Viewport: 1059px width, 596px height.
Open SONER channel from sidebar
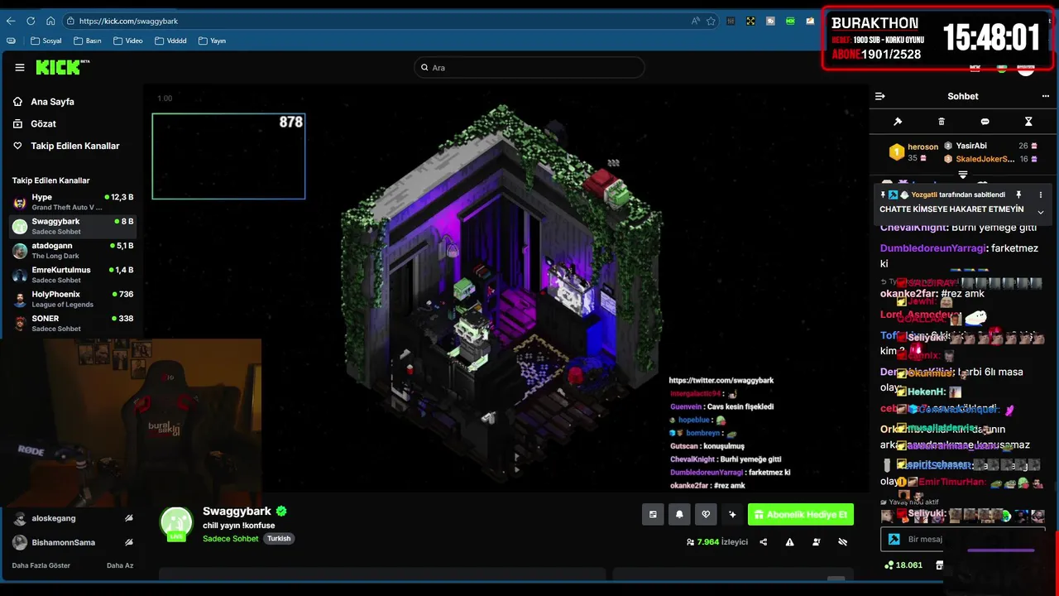pos(73,323)
